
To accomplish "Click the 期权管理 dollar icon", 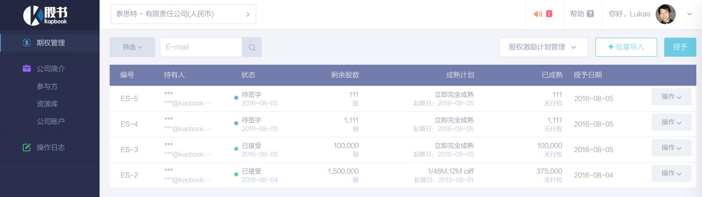I will (27, 43).
